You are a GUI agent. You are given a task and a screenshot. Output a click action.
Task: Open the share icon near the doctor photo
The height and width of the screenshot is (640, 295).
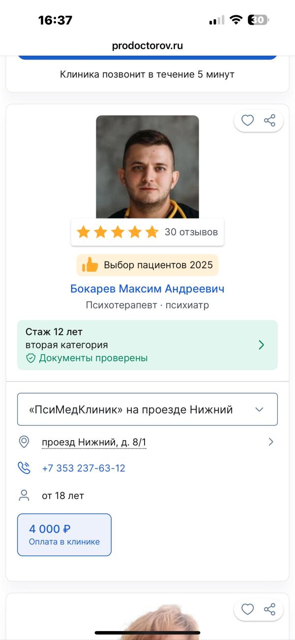coord(269,121)
